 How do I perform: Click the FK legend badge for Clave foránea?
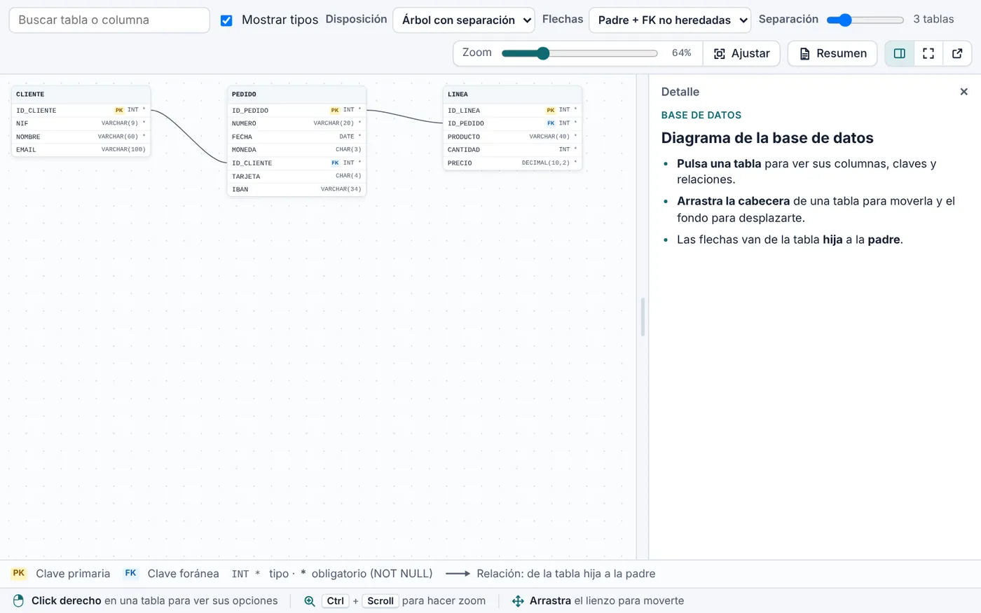tap(130, 573)
